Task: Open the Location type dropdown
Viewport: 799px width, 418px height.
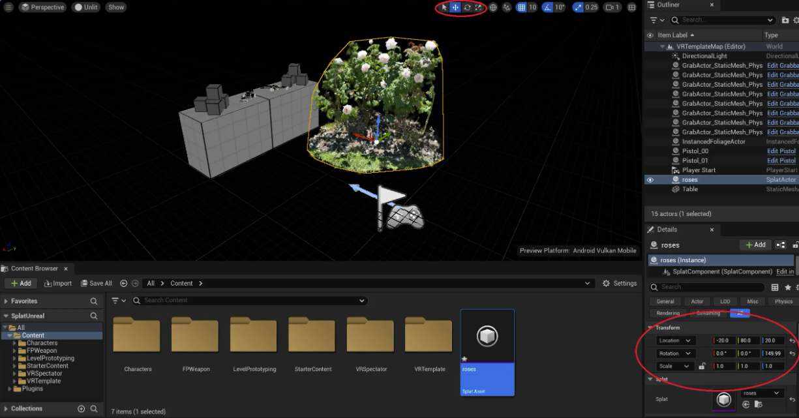Action: pos(676,340)
